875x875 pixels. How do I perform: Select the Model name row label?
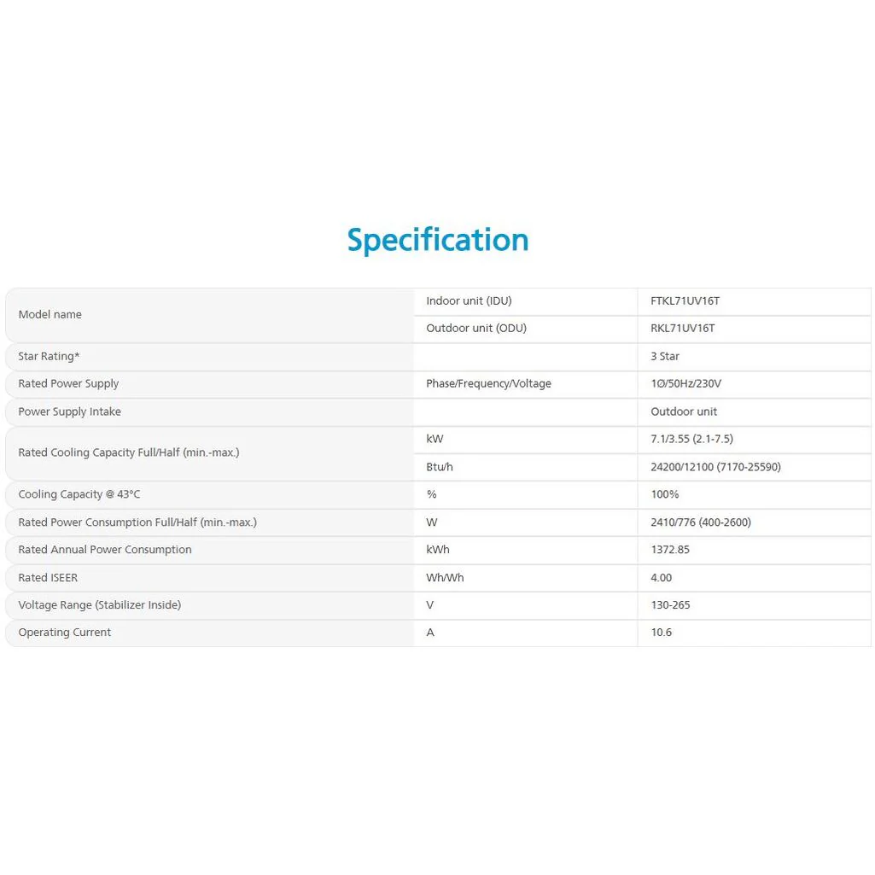click(x=50, y=315)
